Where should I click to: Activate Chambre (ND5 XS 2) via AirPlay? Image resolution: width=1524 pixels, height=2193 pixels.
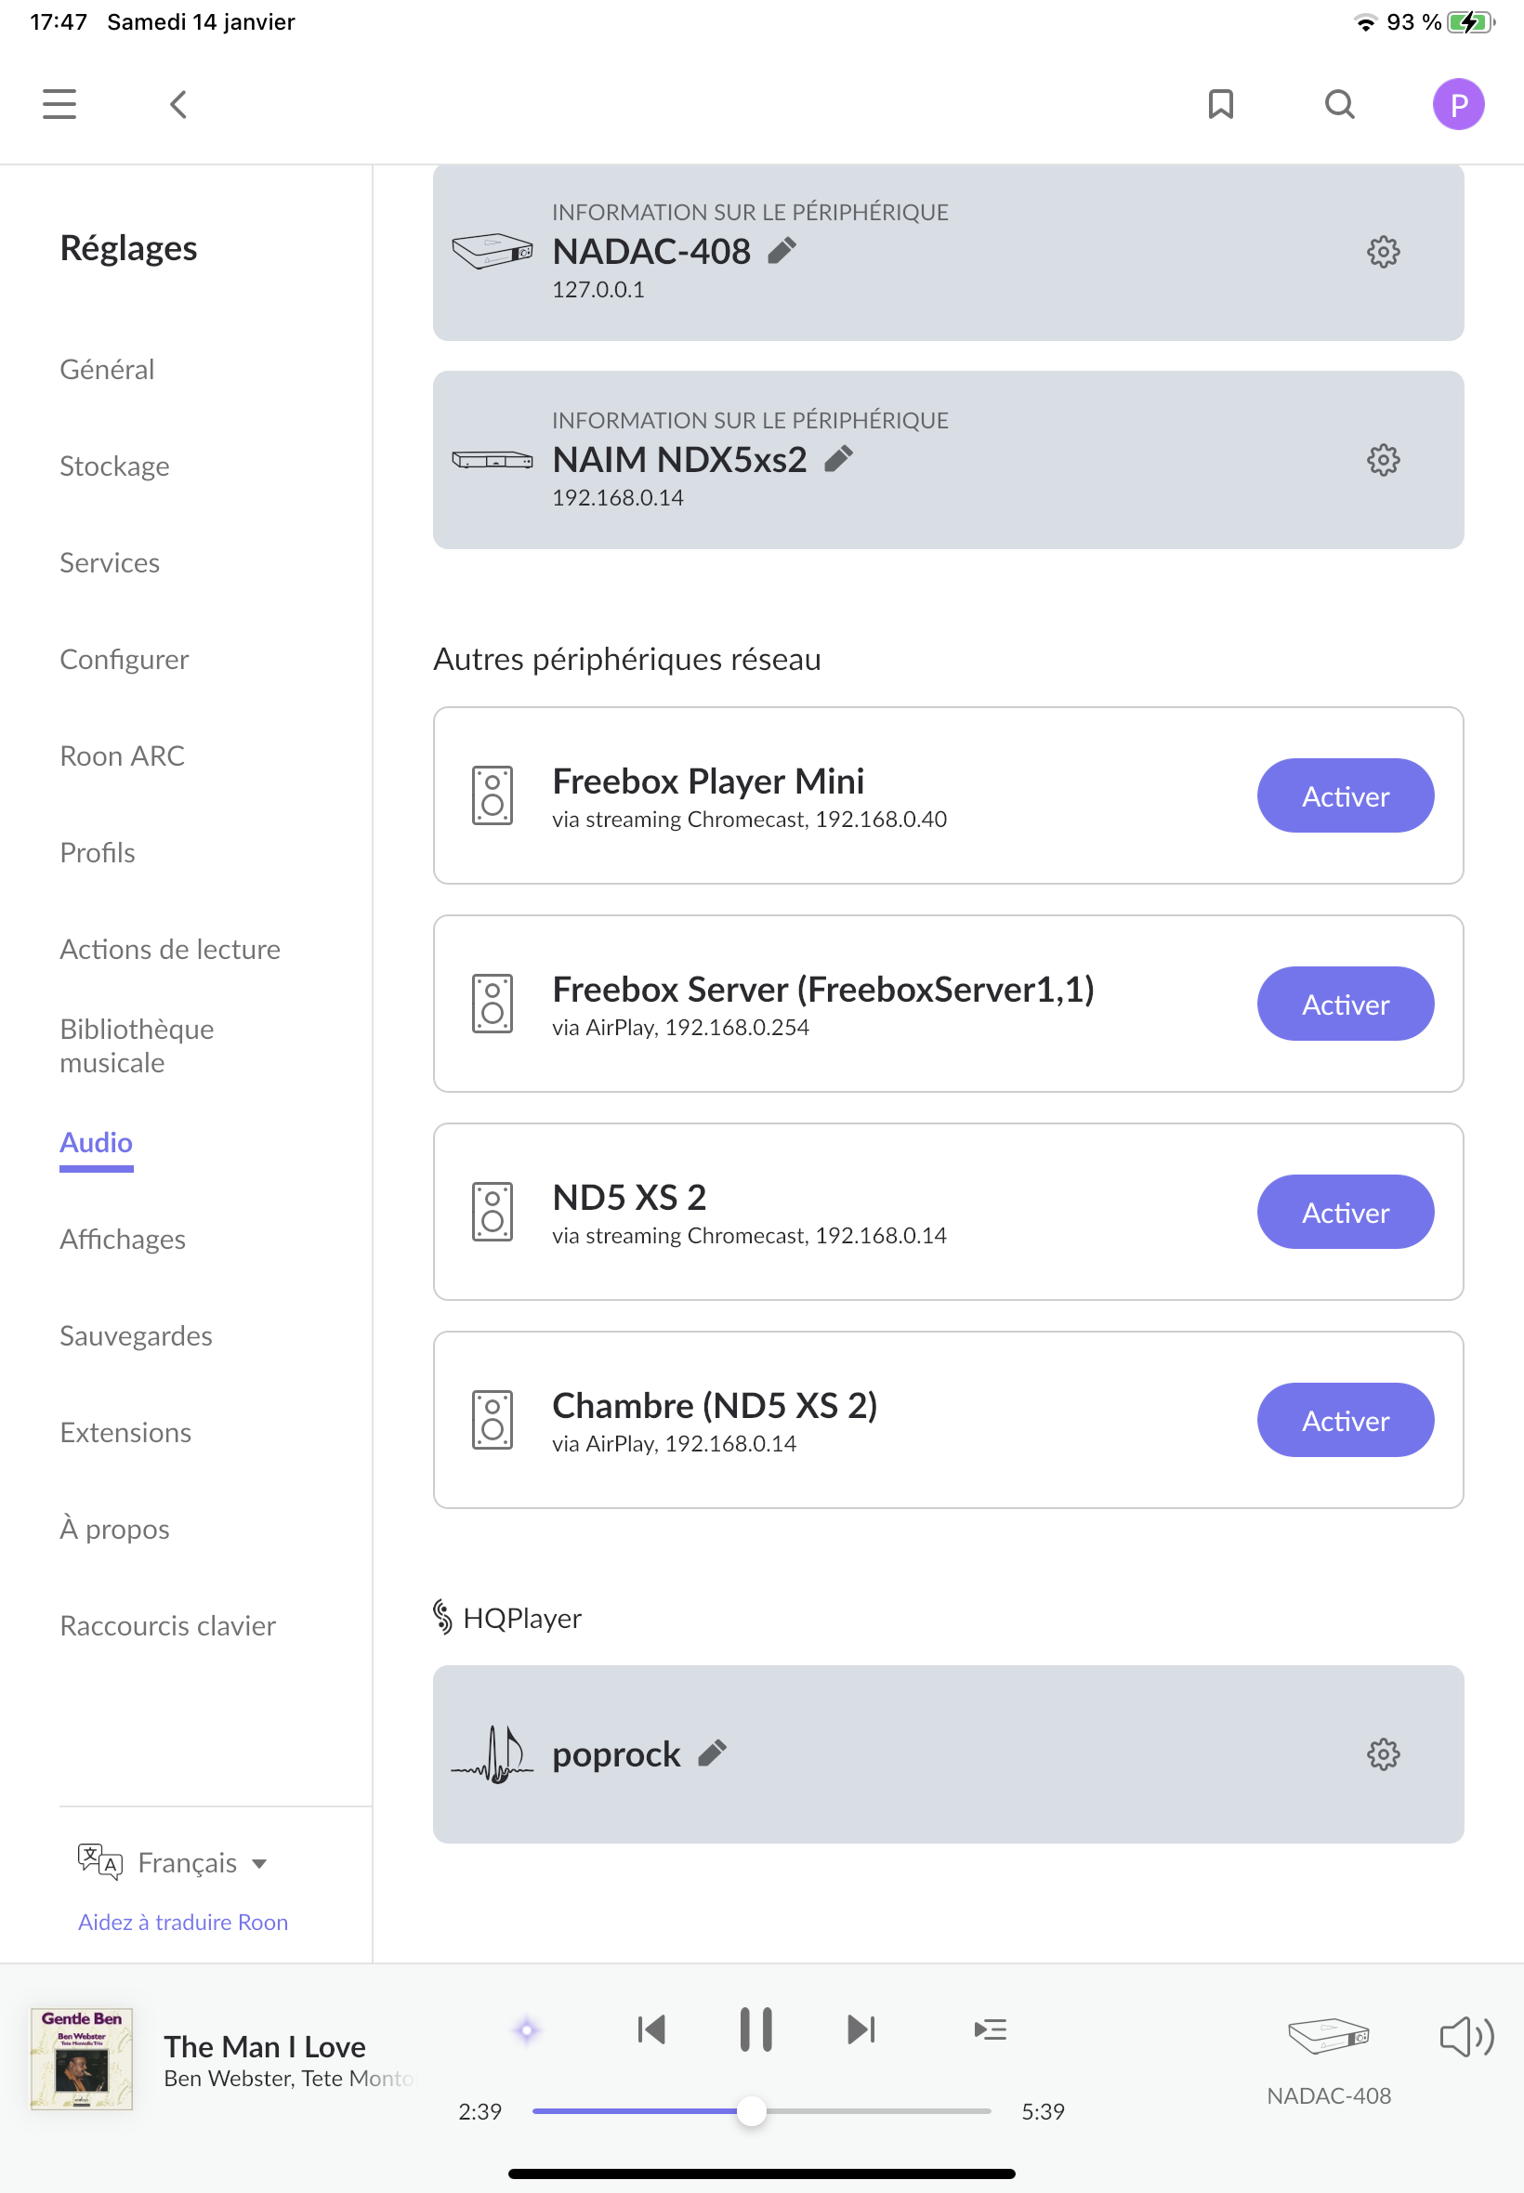[x=1345, y=1420]
